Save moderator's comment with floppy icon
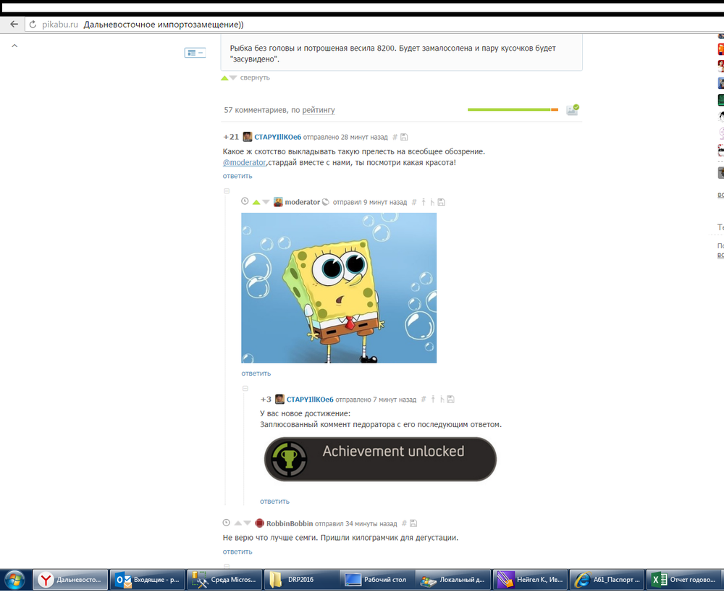 (x=442, y=202)
